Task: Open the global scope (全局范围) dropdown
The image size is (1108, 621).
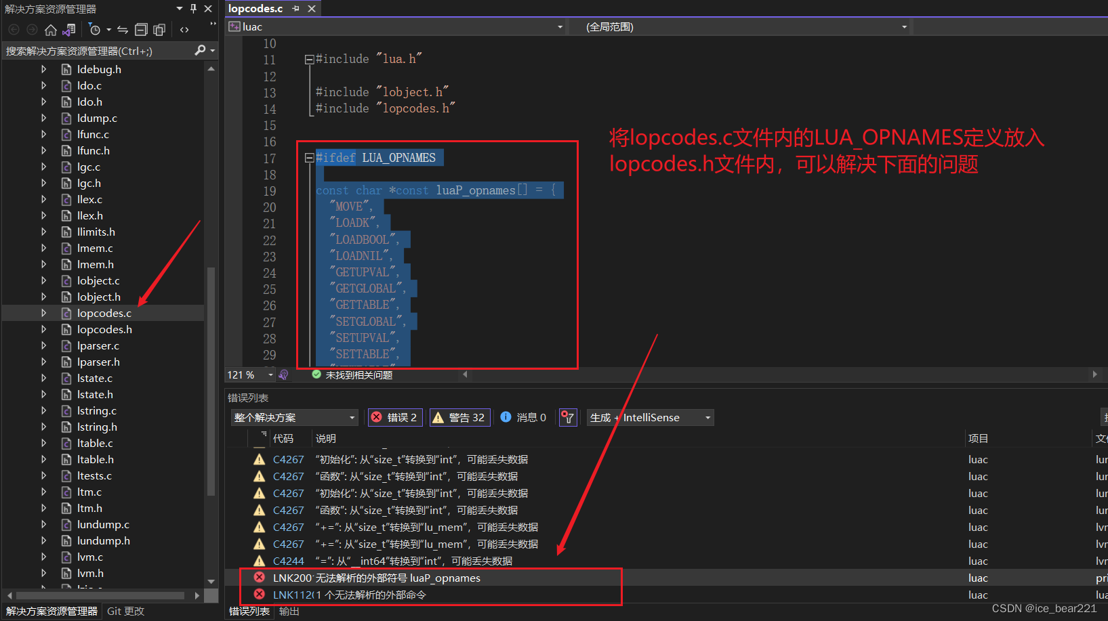Action: click(x=904, y=27)
